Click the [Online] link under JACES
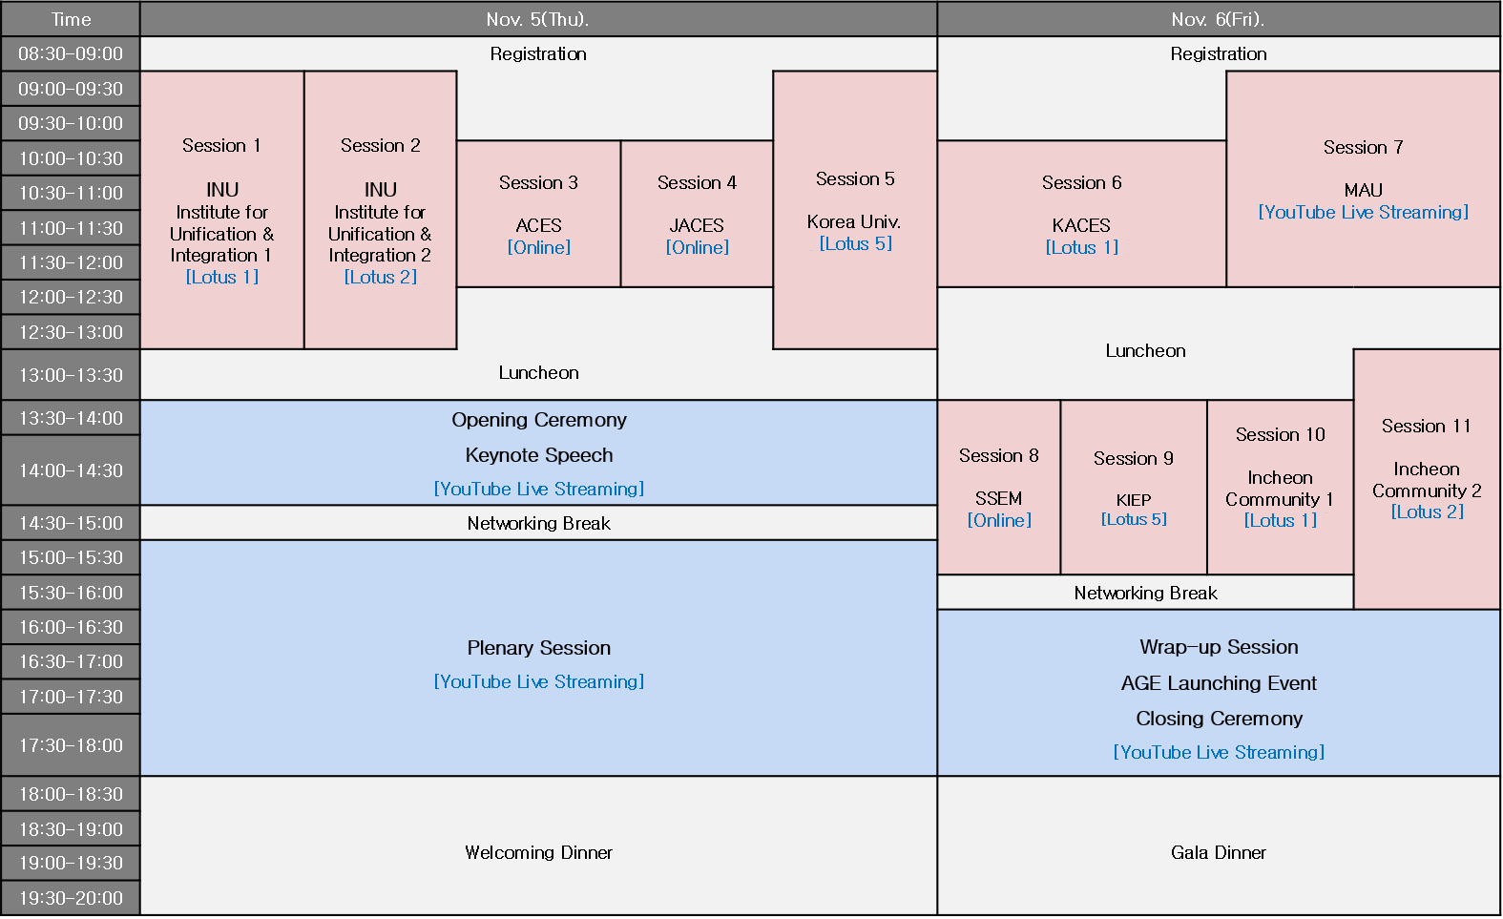 pos(698,247)
